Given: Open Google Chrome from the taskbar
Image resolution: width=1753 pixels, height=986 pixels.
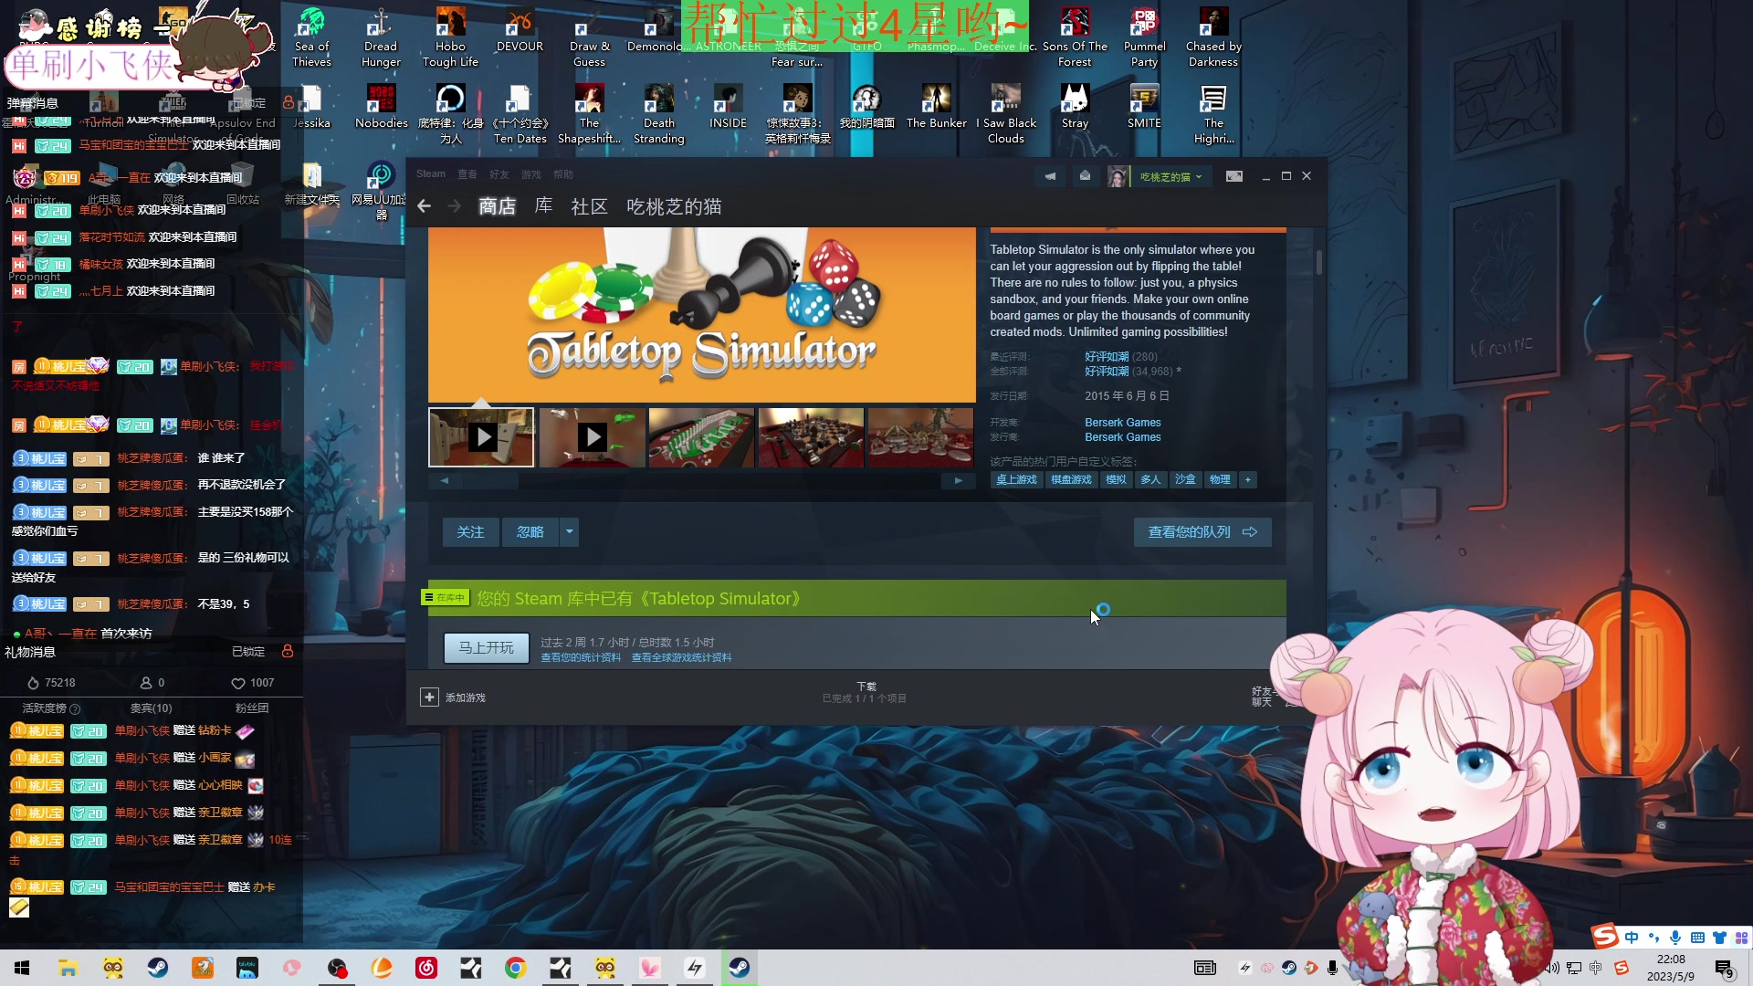Looking at the screenshot, I should (x=516, y=968).
